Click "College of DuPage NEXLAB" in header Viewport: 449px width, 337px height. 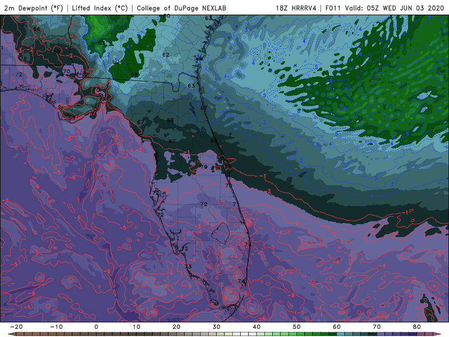coord(181,8)
